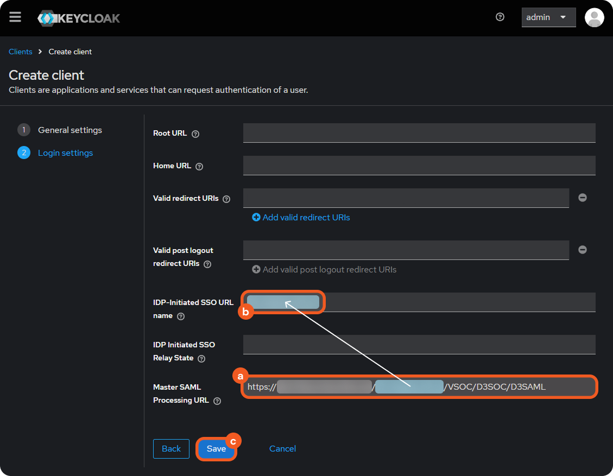This screenshot has width=613, height=476.
Task: Navigate to Clients breadcrumb
Action: click(x=21, y=52)
